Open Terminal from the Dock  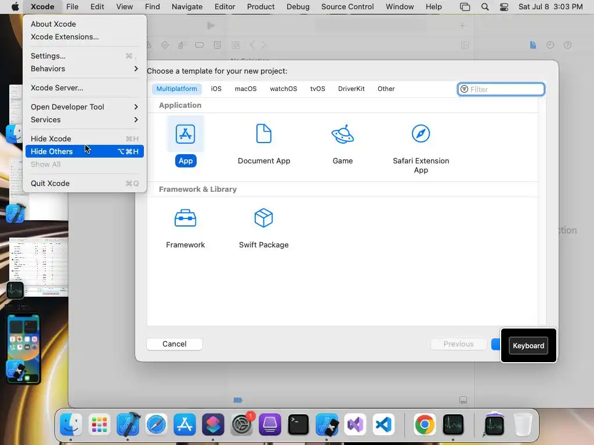[x=298, y=425]
